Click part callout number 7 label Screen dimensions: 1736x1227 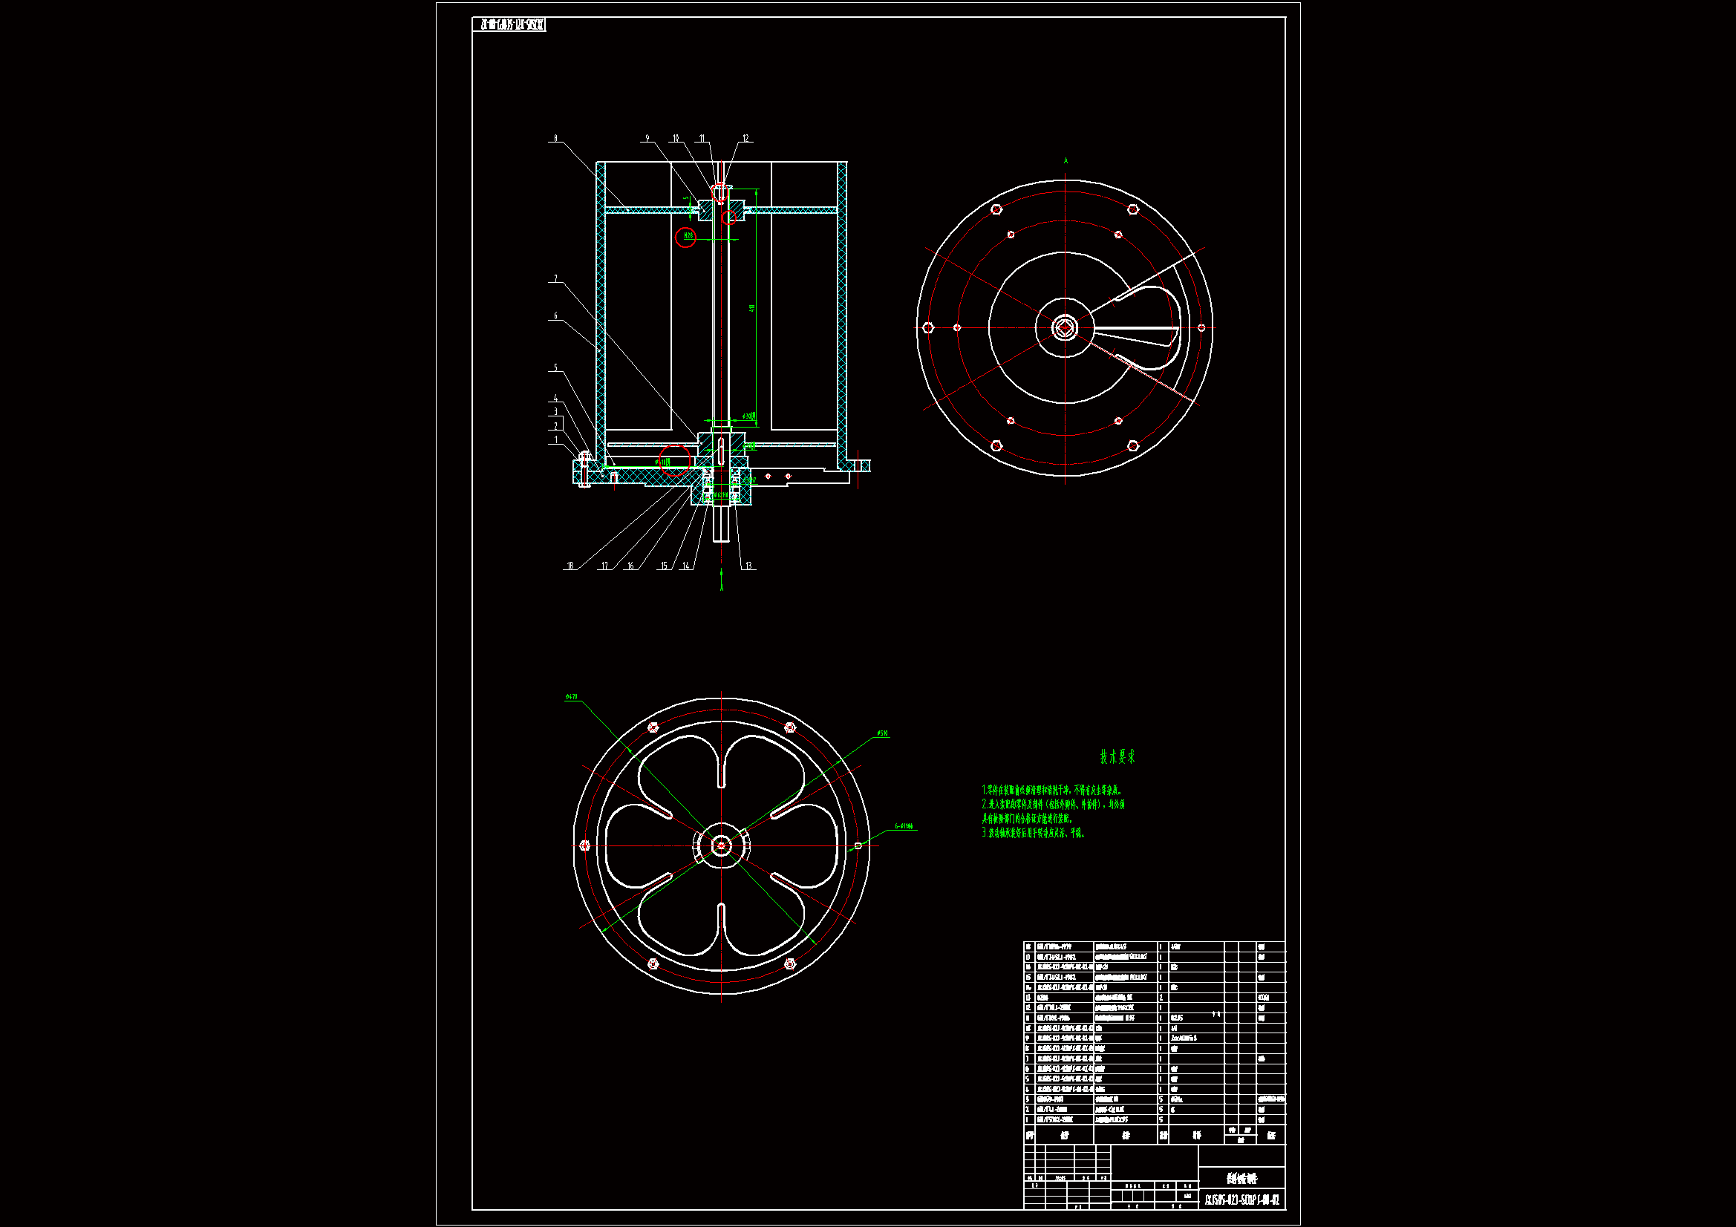point(555,279)
